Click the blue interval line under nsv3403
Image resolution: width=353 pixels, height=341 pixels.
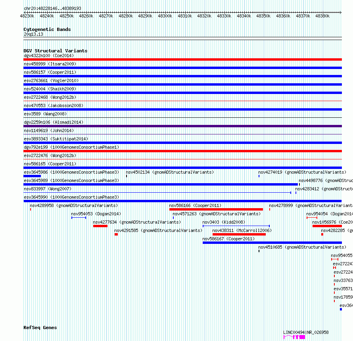[236, 226]
